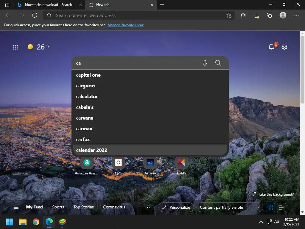Open a new tab with plus button
This screenshot has width=305, height=229.
tap(162, 5)
